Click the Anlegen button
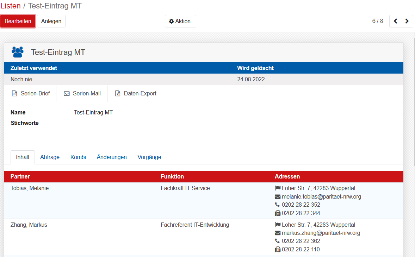 pyautogui.click(x=51, y=21)
